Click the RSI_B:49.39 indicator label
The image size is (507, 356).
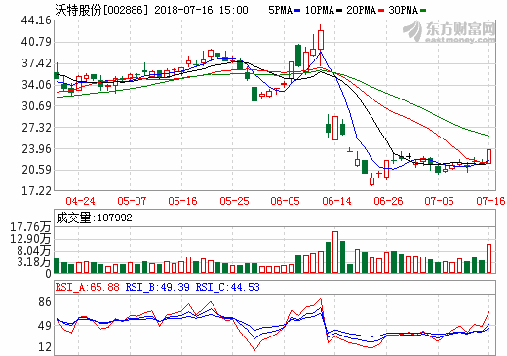tap(158, 287)
